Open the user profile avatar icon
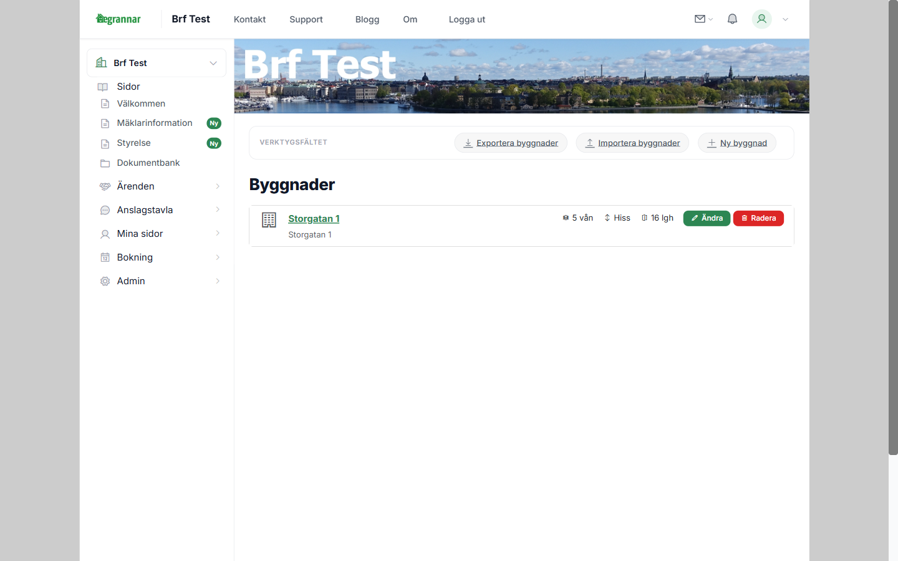Screen dimensions: 898x561 tap(761, 19)
